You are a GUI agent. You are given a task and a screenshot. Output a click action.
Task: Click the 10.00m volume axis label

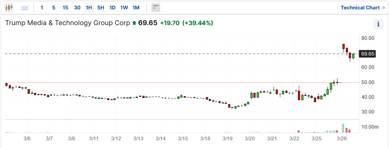tap(370, 127)
